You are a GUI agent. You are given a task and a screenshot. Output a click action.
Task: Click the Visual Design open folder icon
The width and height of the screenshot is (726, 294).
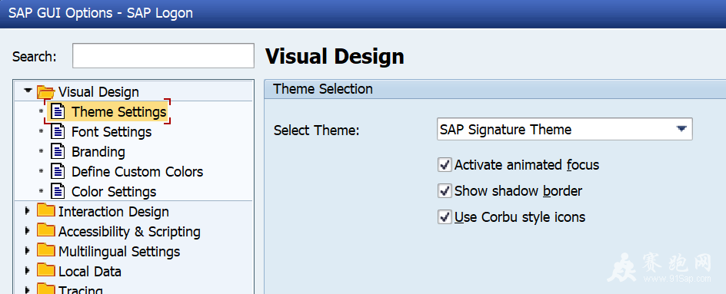(x=46, y=91)
